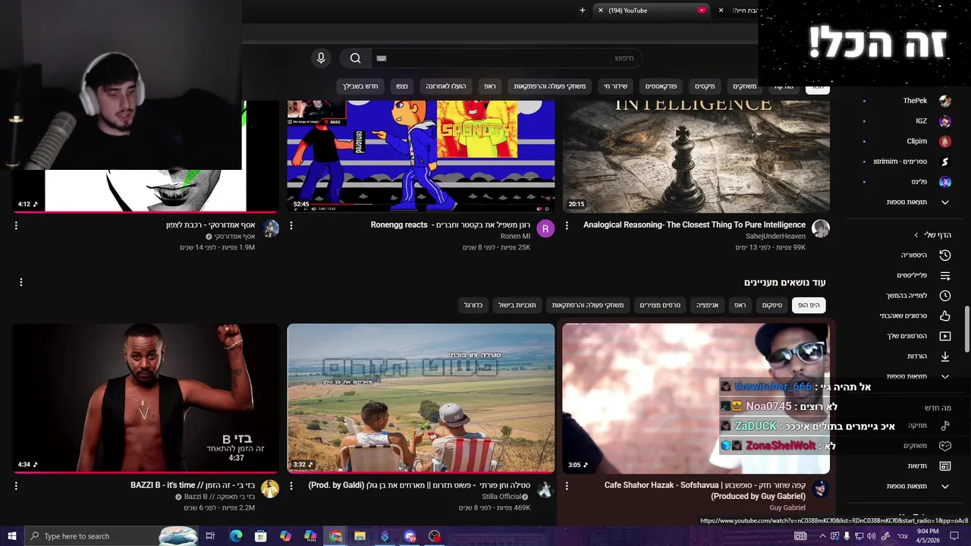
Task: Select the נצפו filter chip
Action: tap(402, 86)
